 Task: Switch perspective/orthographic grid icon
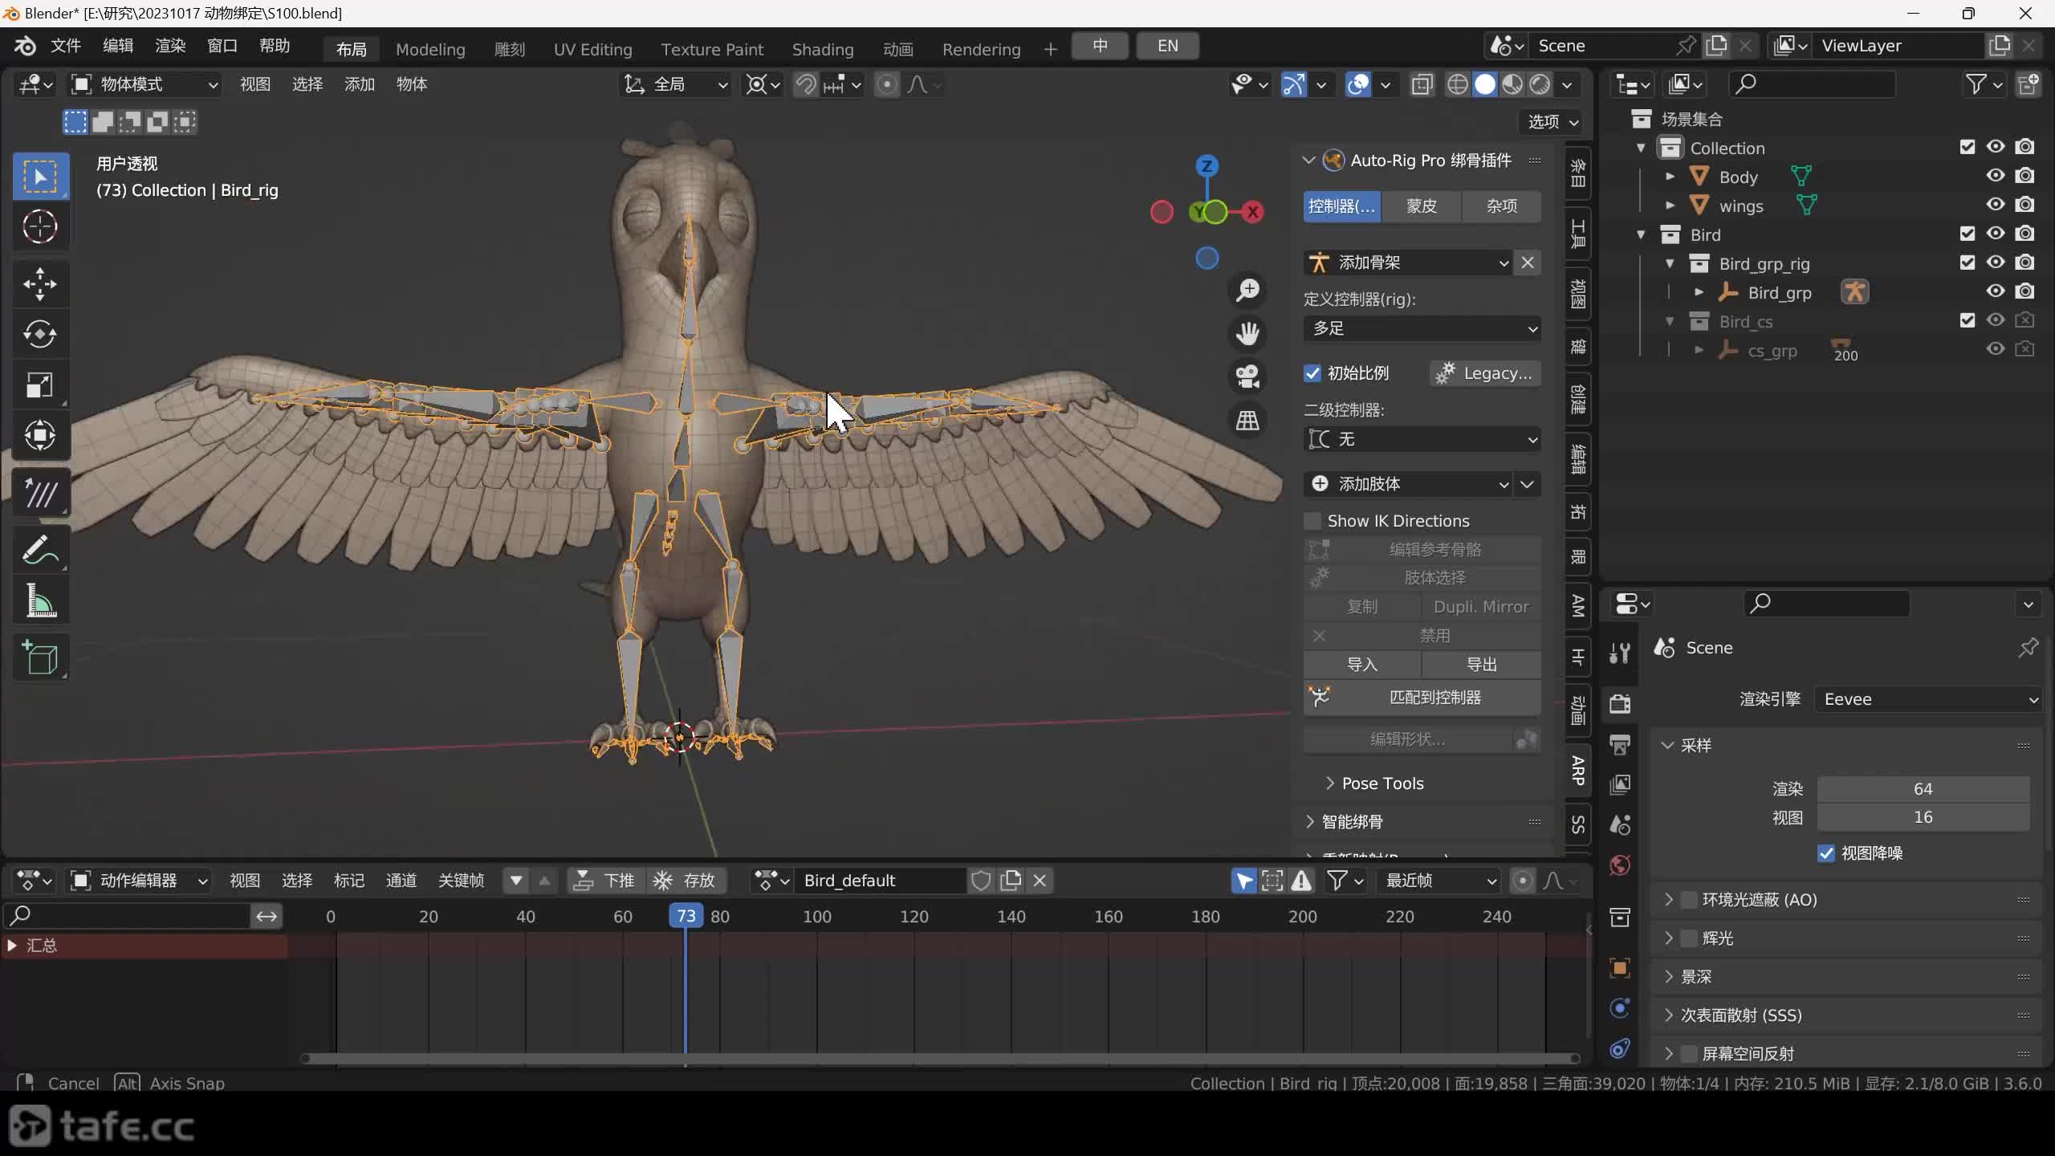(1247, 420)
